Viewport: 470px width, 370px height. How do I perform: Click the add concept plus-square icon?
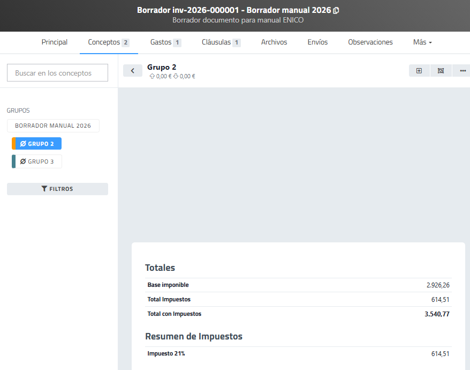(419, 71)
